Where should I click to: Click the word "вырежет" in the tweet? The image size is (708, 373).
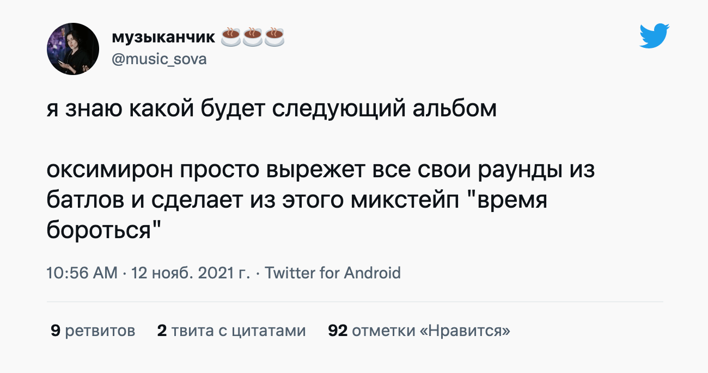point(315,171)
